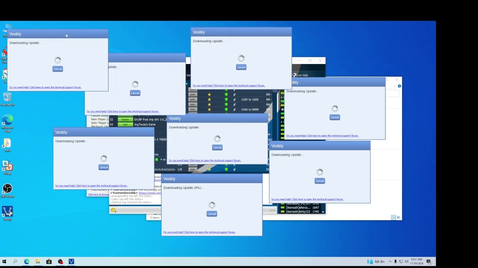Open Live Help in the Voobly window
478x268 pixels.
(300, 75)
